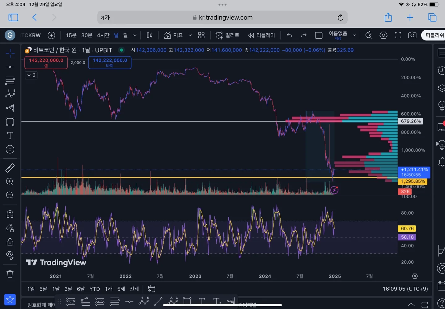The image size is (445, 309).
Task: Select the Fibonacci retracement tool
Action: [10, 81]
